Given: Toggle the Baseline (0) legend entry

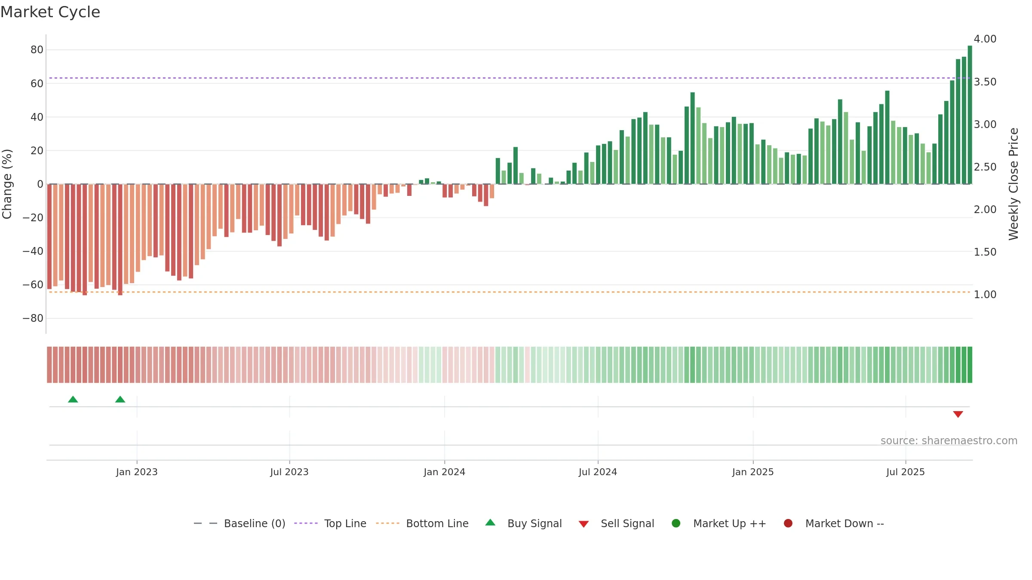Looking at the screenshot, I should tap(240, 523).
